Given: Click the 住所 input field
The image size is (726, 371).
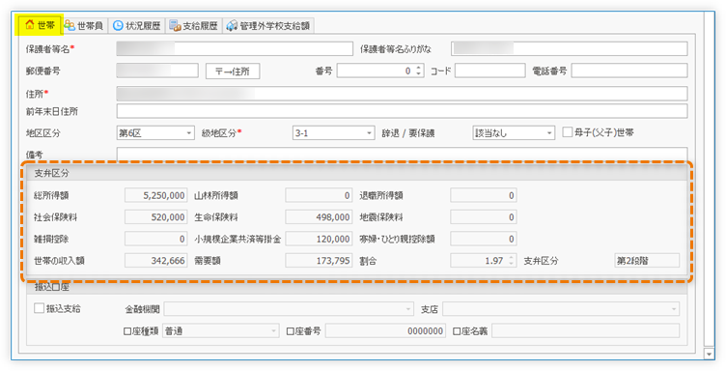Looking at the screenshot, I should point(402,94).
